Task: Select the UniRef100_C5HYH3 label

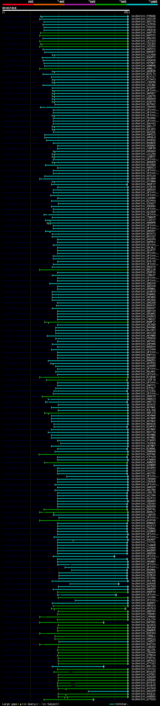Action: [143, 107]
